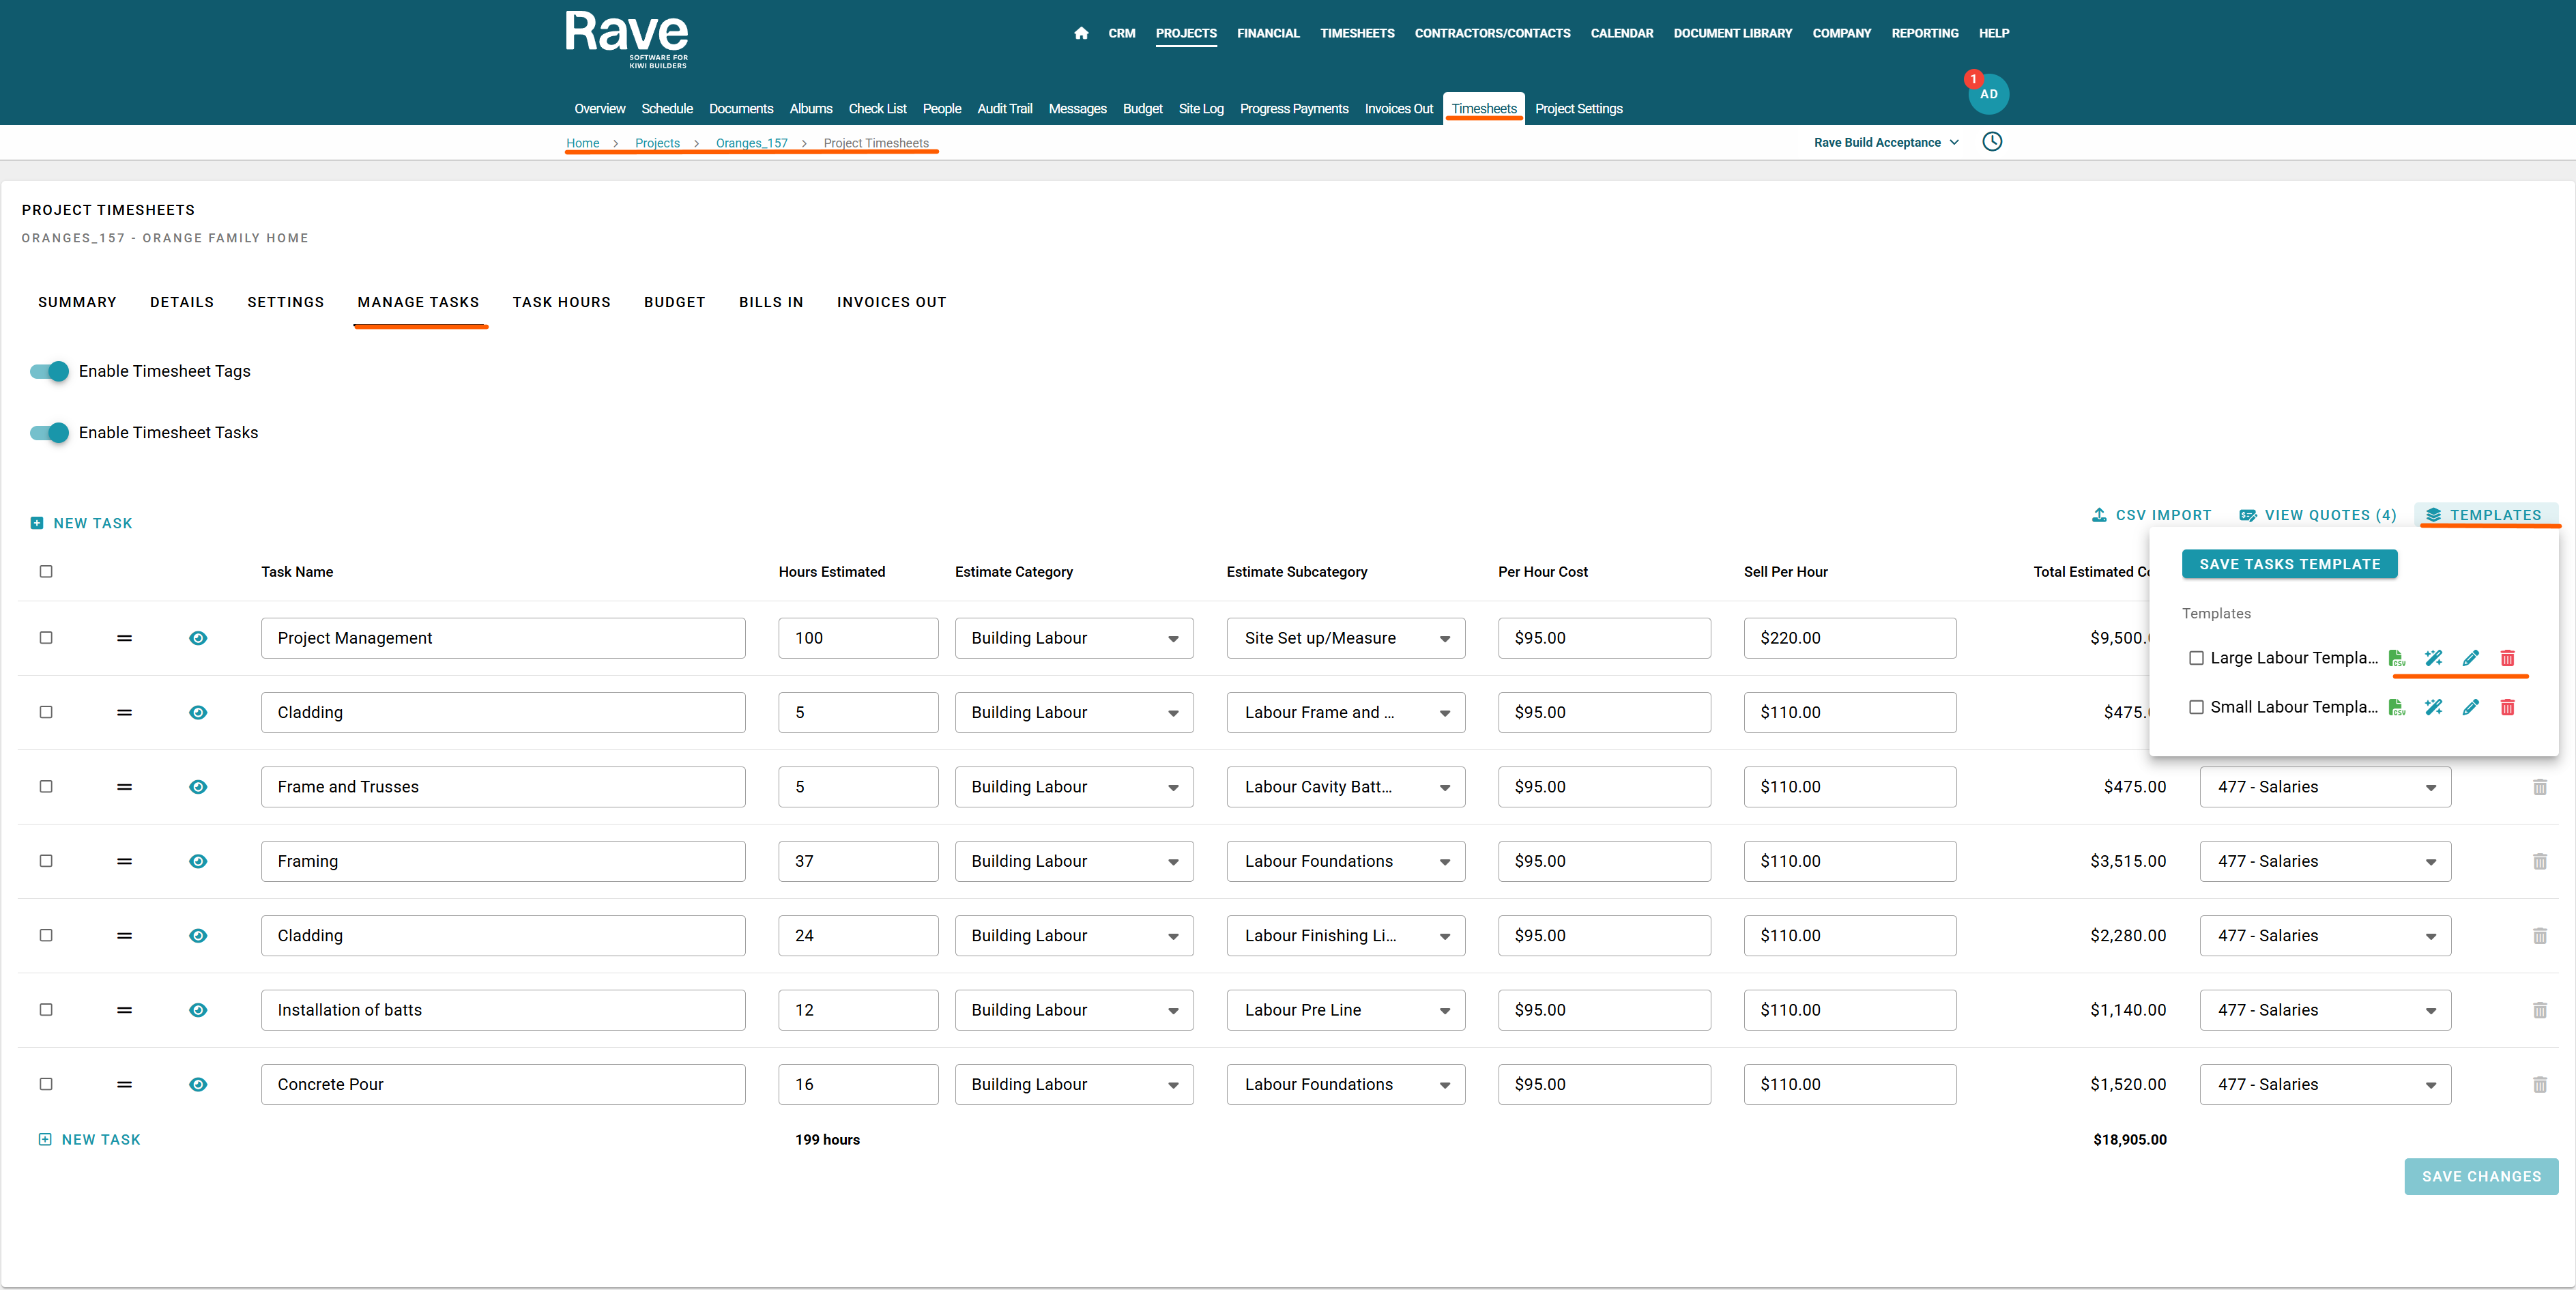Image resolution: width=2576 pixels, height=1290 pixels.
Task: Edit Large Labour Template with pencil icon
Action: 2470,658
